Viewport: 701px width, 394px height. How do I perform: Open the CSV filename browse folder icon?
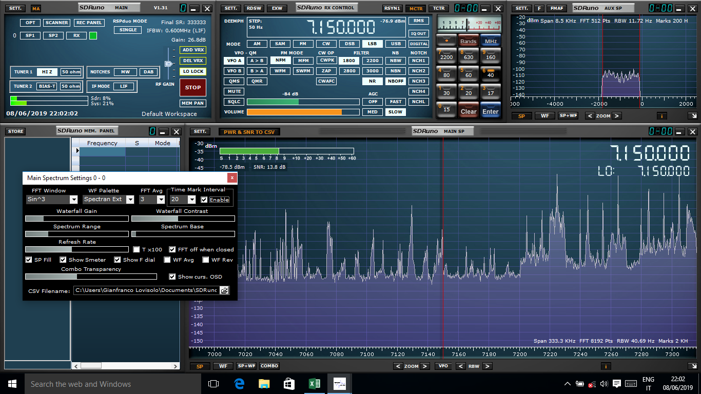pos(224,290)
